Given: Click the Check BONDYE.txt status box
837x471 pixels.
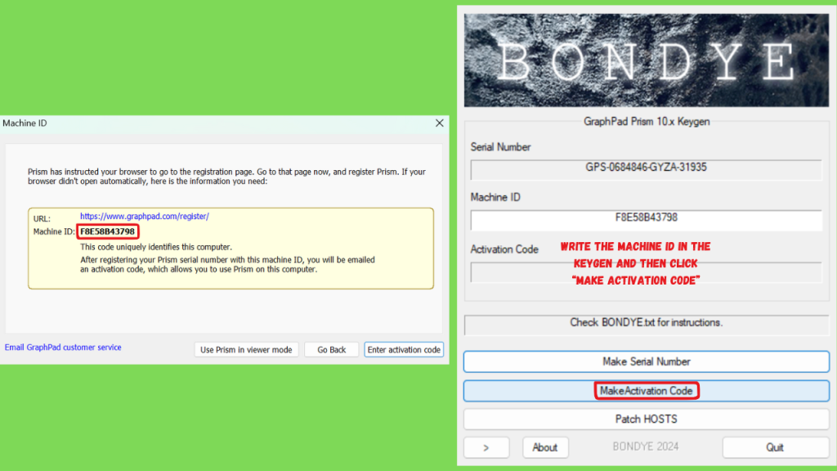Looking at the screenshot, I should click(x=646, y=325).
